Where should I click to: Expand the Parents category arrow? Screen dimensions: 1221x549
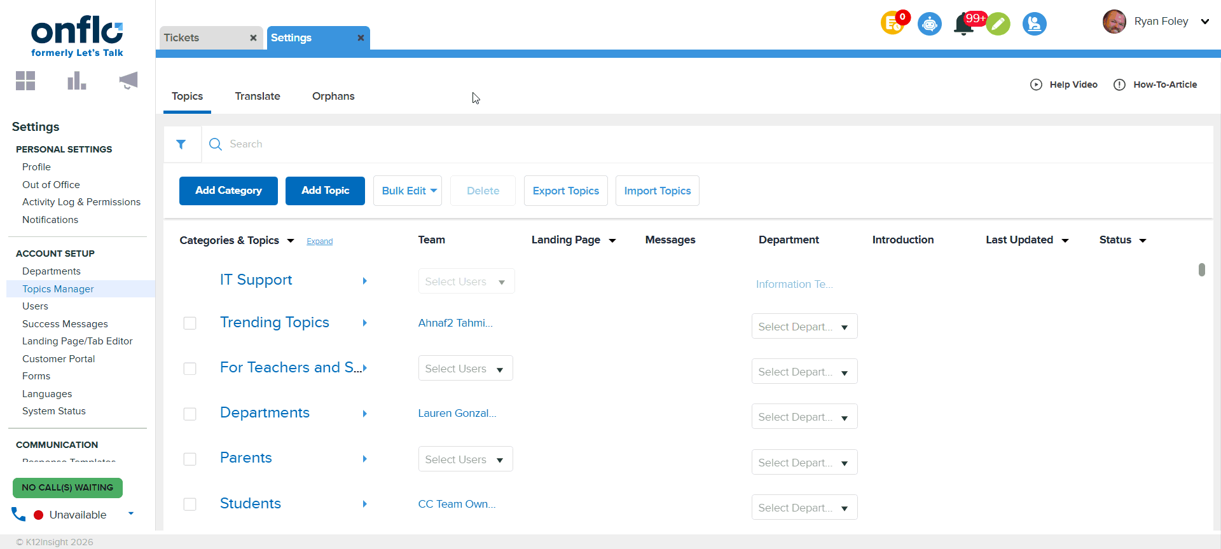tap(365, 459)
